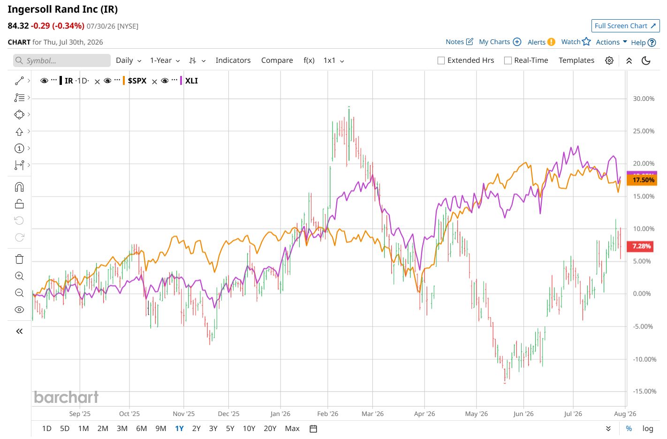This screenshot has width=667, height=439.
Task: Open the Notes link
Action: pos(459,42)
